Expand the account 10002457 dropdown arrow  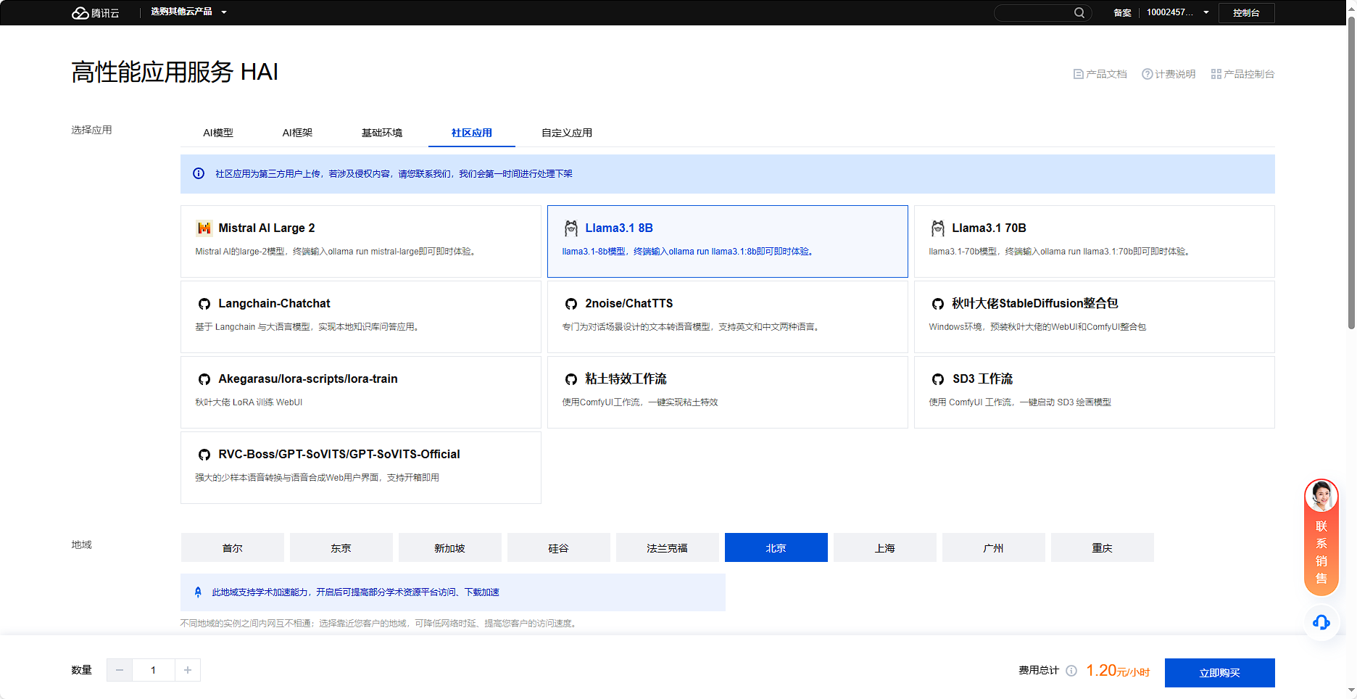tap(1206, 12)
